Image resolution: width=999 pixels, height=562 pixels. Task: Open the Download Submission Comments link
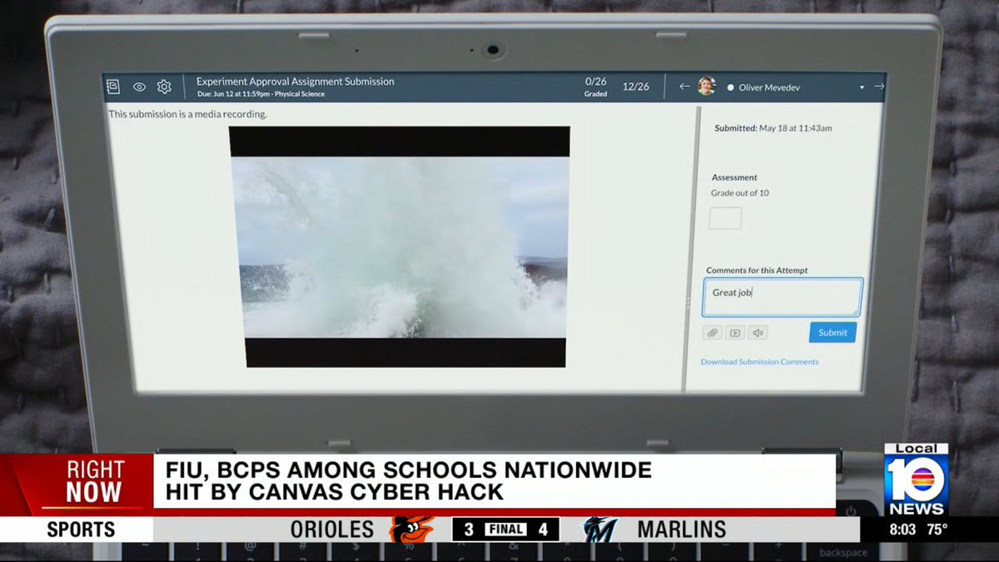point(759,361)
